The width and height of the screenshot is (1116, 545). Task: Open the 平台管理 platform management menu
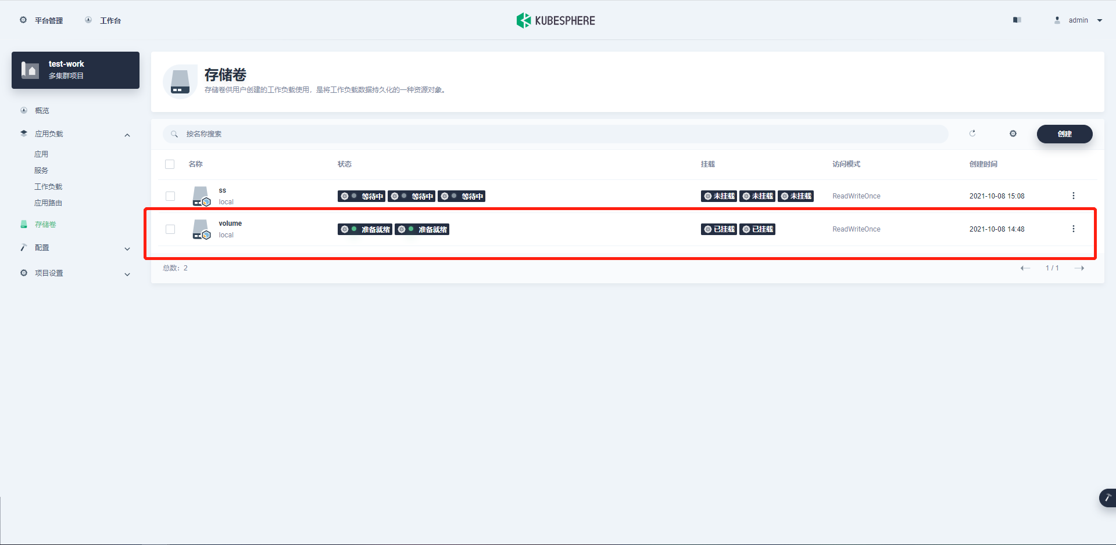click(x=41, y=20)
